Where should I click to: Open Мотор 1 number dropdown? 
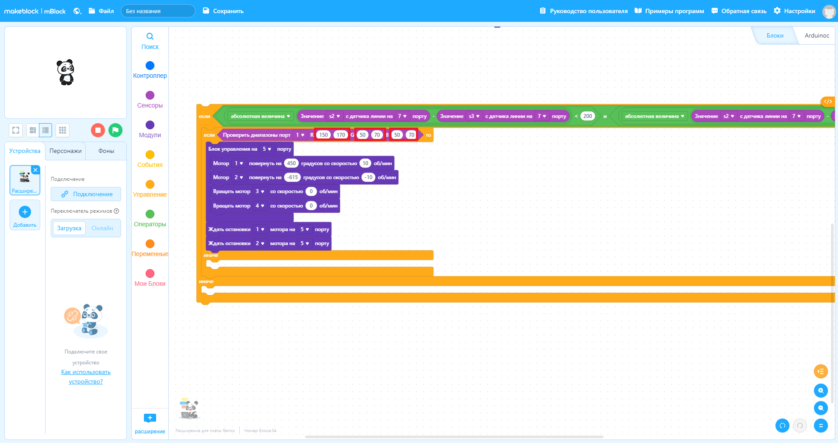[239, 163]
